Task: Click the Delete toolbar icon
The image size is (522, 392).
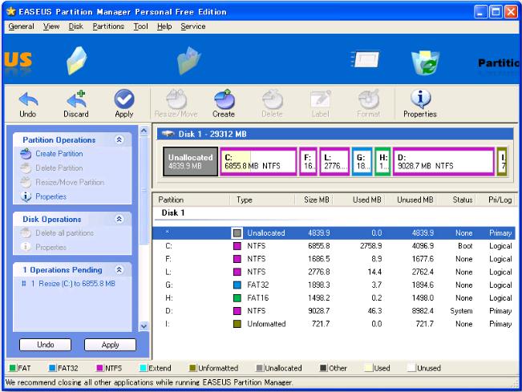Action: [272, 99]
